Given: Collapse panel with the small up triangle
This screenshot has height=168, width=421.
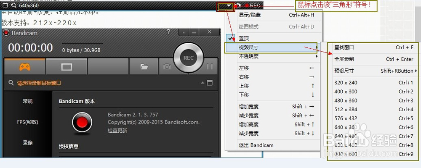Looking at the screenshot, I should (x=203, y=83).
